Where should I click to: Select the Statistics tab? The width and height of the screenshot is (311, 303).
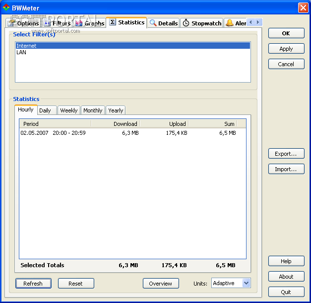pos(126,22)
